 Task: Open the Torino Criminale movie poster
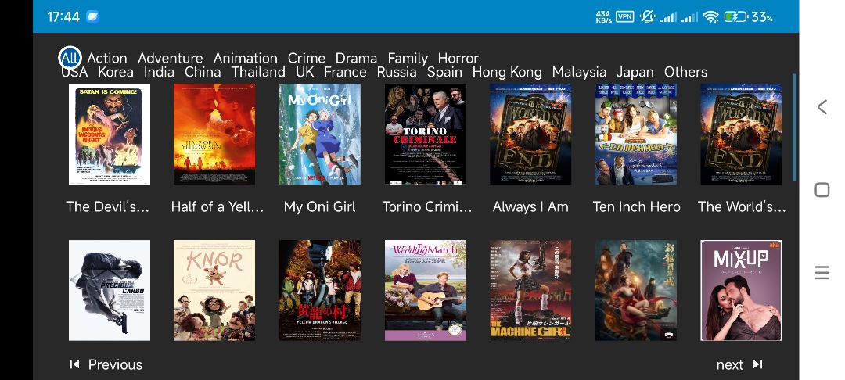pyautogui.click(x=425, y=134)
